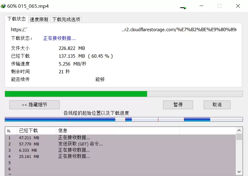Select thread 2 row sending GET command

[x=120, y=144]
